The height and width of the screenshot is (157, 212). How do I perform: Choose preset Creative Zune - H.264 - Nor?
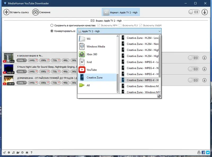[x=139, y=44]
